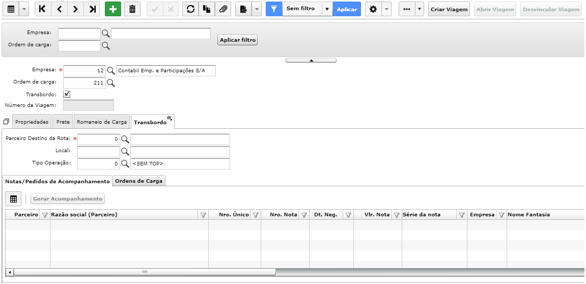Screen dimensions: 586x284
Task: Search Parceiro Destino da Rota magnifier
Action: [x=125, y=139]
